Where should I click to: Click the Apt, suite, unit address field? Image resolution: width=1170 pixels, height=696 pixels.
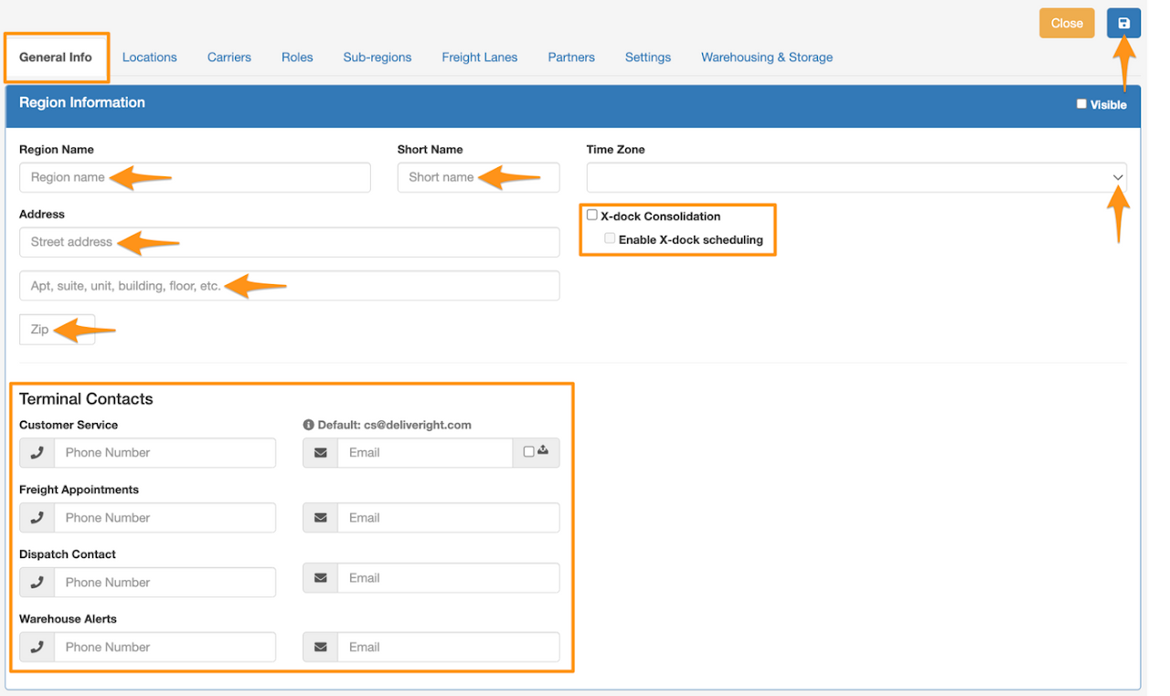tap(289, 286)
